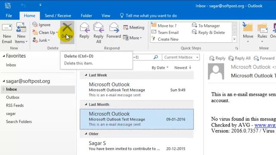
Task: Open the Outbox folder
Action: coord(13,97)
